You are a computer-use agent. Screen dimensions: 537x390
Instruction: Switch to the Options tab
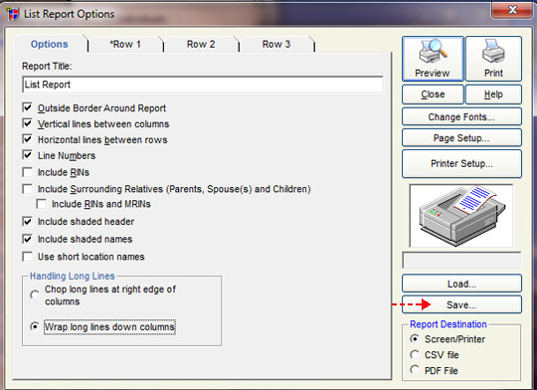click(50, 44)
